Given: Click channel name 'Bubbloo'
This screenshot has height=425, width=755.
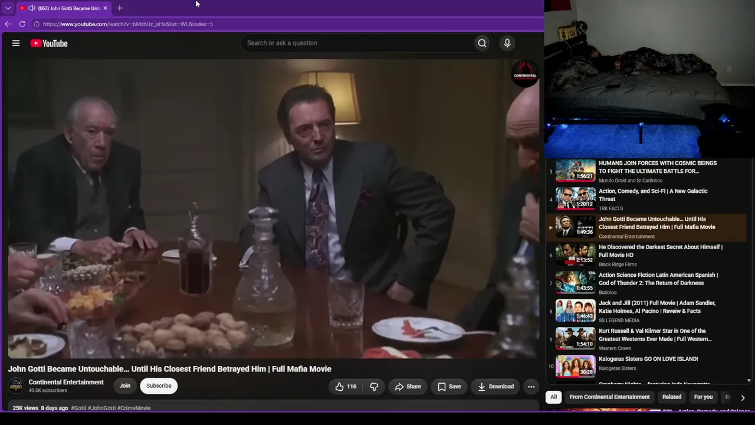Looking at the screenshot, I should (x=608, y=292).
